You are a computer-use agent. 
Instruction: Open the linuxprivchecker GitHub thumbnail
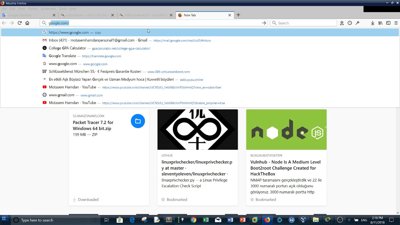point(197,129)
